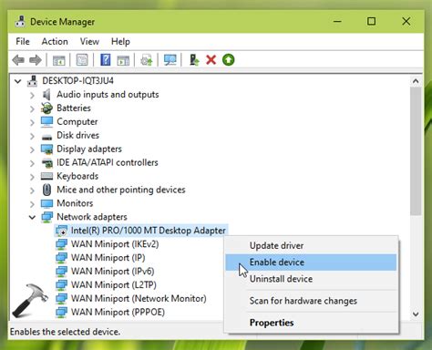Choose Uninstall device from context menu
432x350 pixels.
point(311,279)
